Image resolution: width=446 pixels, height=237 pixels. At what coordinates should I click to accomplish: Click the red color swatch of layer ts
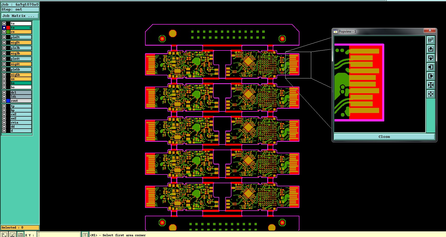[8, 28]
